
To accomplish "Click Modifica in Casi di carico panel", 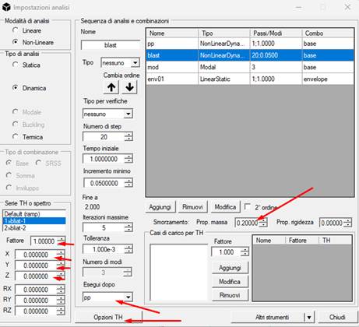I will click(x=230, y=281).
